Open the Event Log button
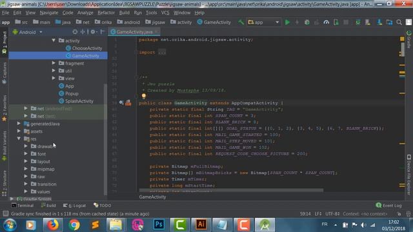This screenshot has height=232, width=413. 388,206
